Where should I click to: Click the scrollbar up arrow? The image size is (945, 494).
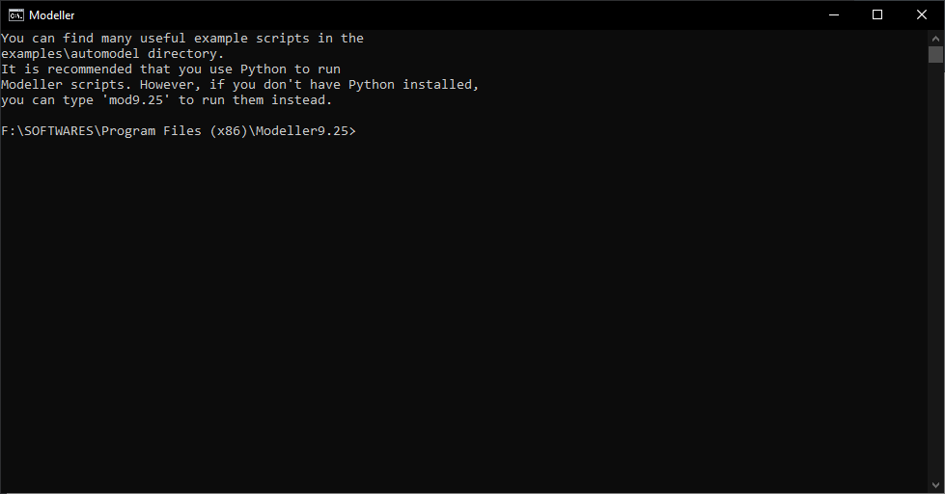point(935,38)
